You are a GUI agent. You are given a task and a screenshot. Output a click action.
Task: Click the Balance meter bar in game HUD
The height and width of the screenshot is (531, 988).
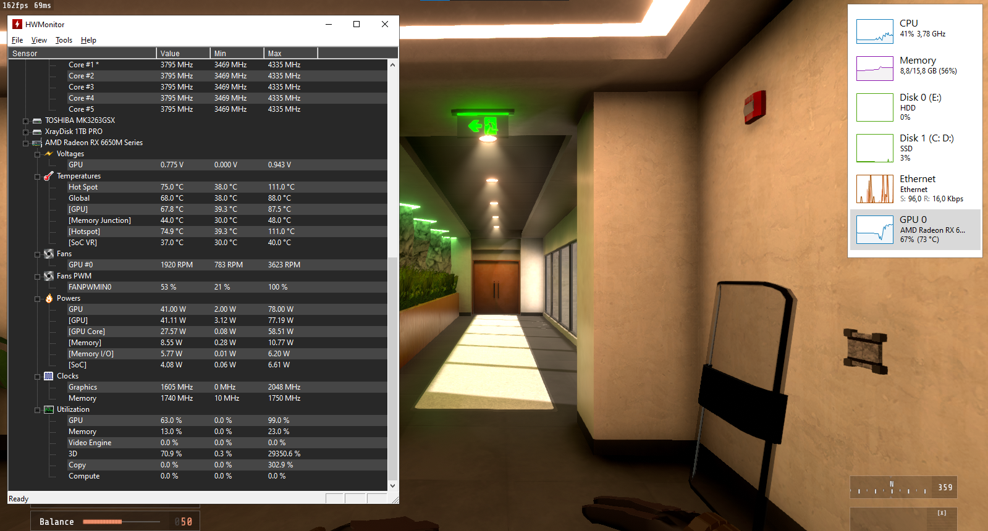(121, 522)
